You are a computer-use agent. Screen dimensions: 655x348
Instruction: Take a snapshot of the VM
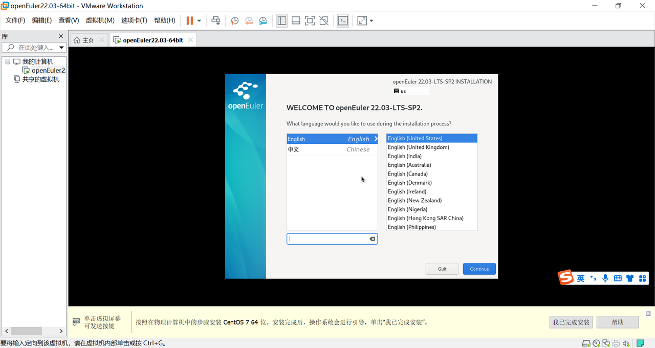click(234, 20)
